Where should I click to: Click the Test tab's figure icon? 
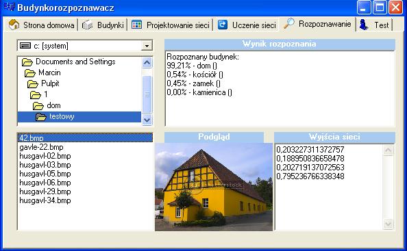(x=364, y=25)
